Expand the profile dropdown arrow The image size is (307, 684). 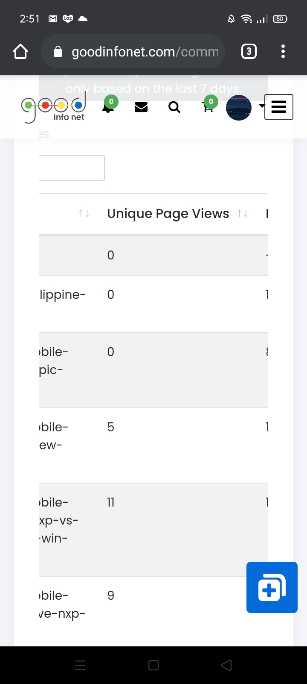[261, 106]
